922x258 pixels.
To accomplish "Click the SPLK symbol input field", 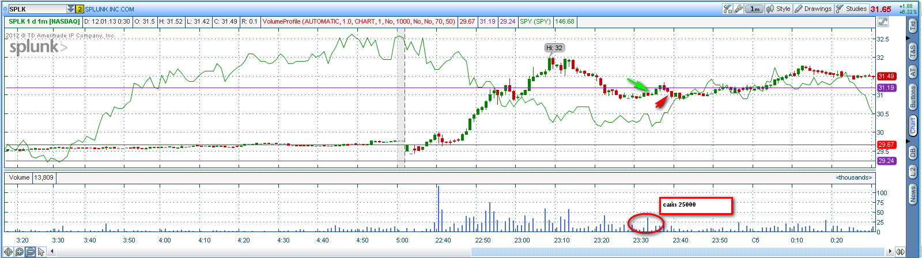I will (37, 9).
